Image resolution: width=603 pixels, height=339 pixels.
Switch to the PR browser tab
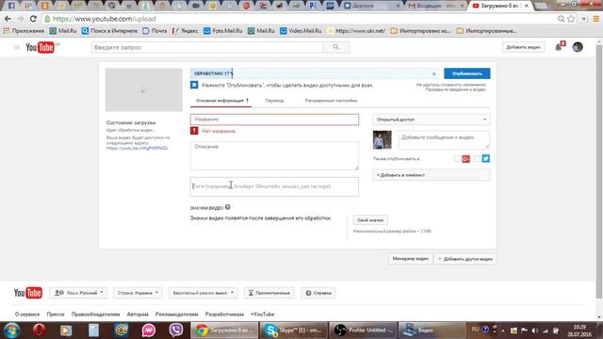314,6
